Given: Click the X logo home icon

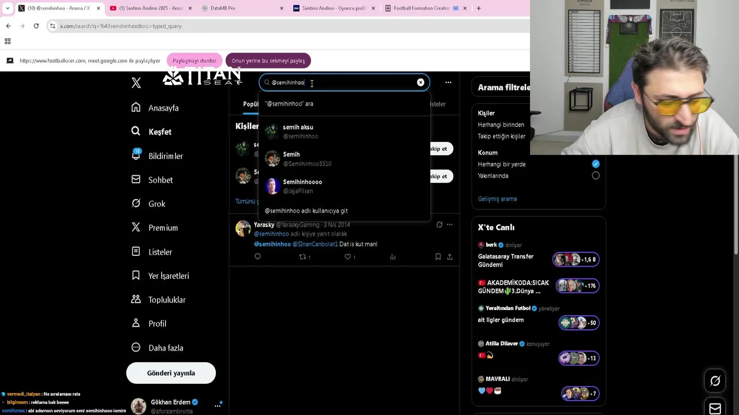Looking at the screenshot, I should pyautogui.click(x=136, y=82).
